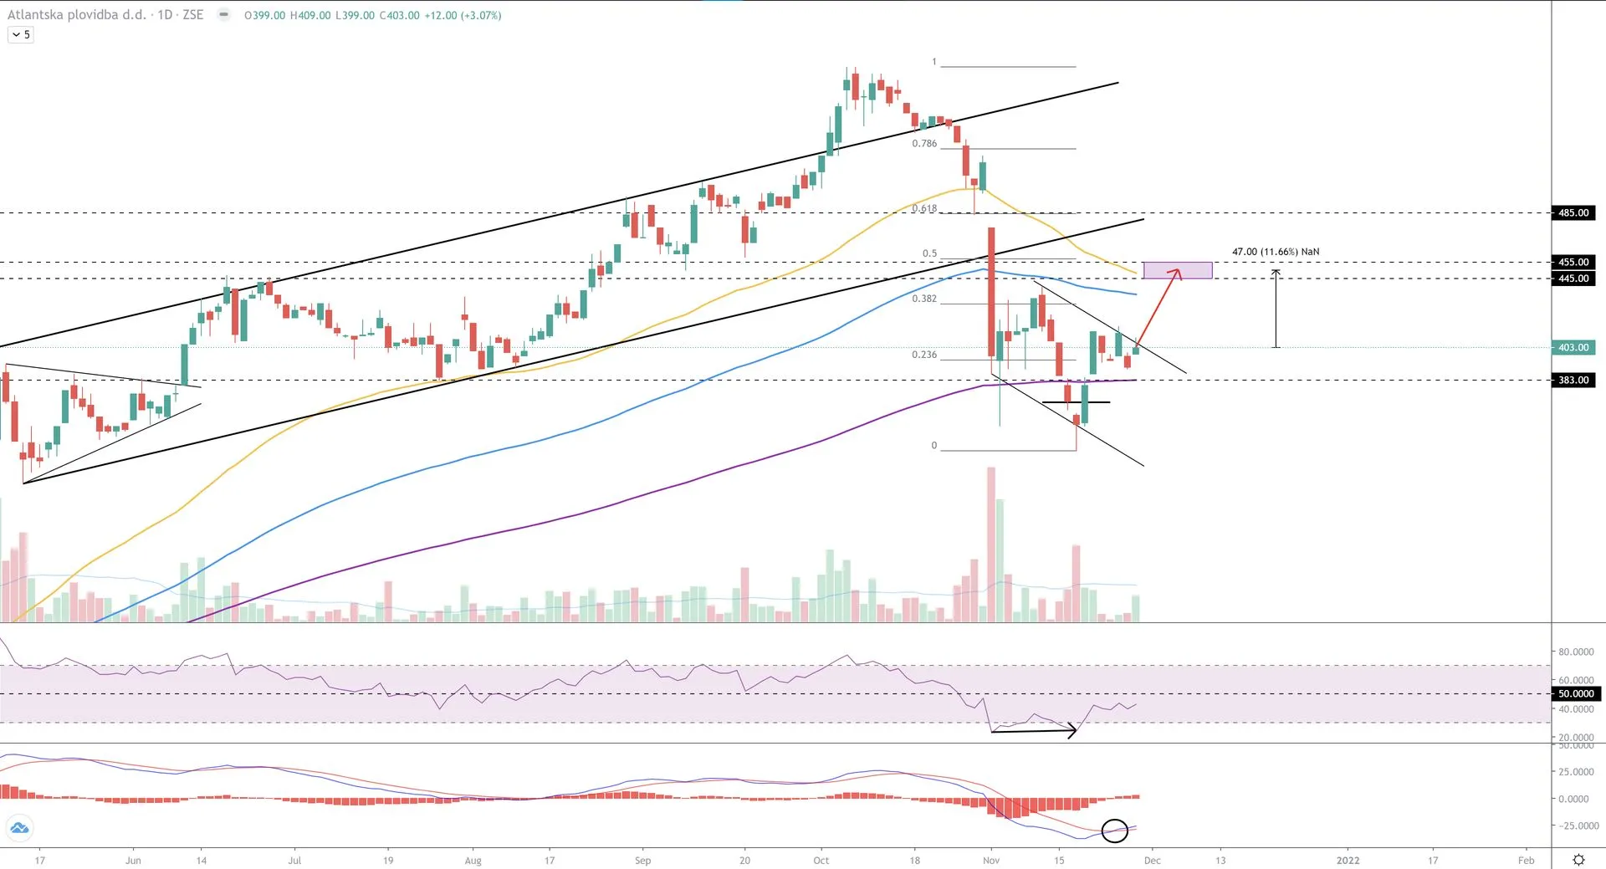Expand the collapsed indicators legend showing 5
The image size is (1606, 869).
[x=21, y=34]
